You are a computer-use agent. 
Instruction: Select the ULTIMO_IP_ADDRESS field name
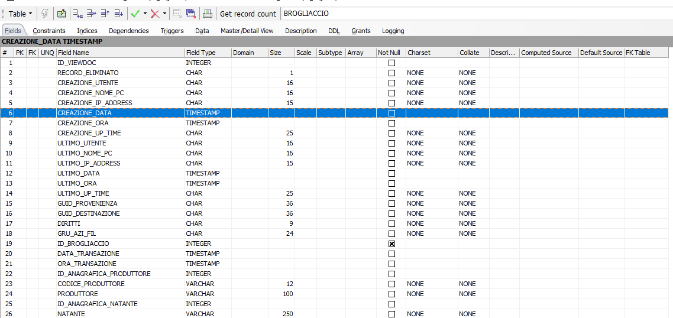tap(89, 164)
